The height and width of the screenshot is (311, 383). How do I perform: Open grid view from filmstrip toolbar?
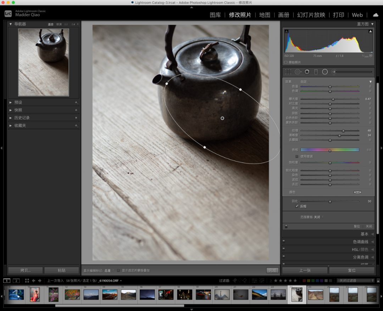coord(27,281)
